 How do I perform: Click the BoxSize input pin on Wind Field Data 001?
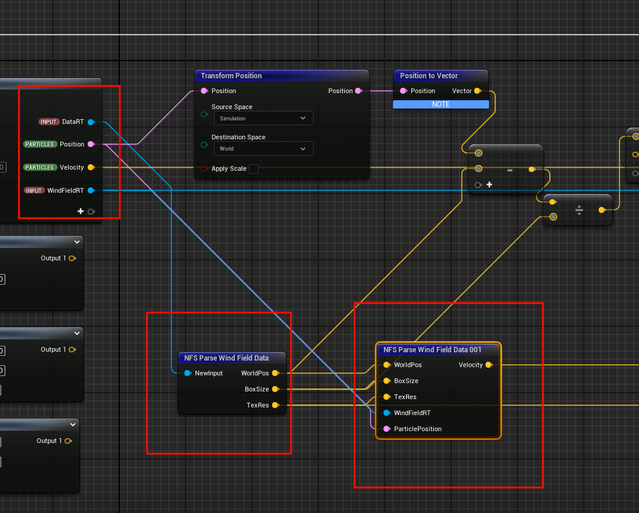click(386, 381)
